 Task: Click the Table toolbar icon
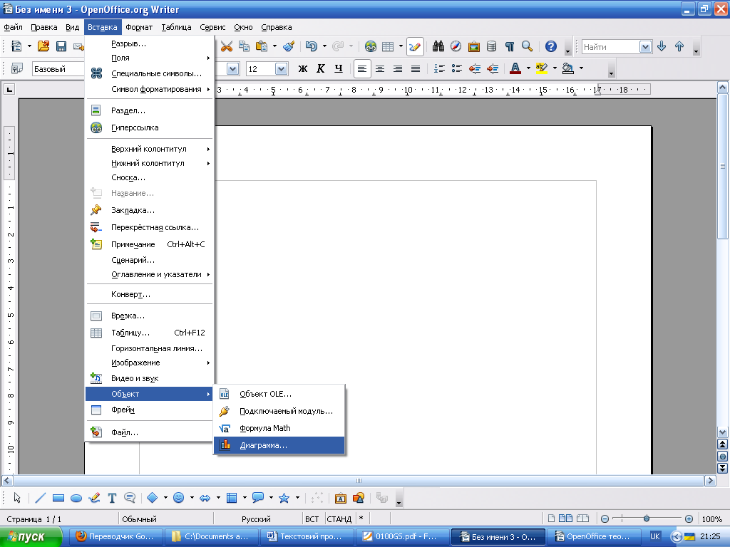click(x=388, y=46)
